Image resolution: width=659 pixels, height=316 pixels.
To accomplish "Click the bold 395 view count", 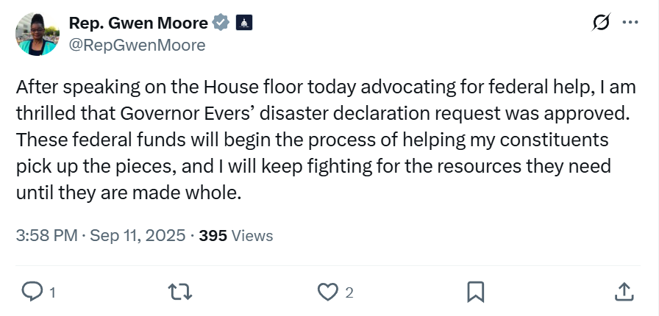I will click(213, 236).
